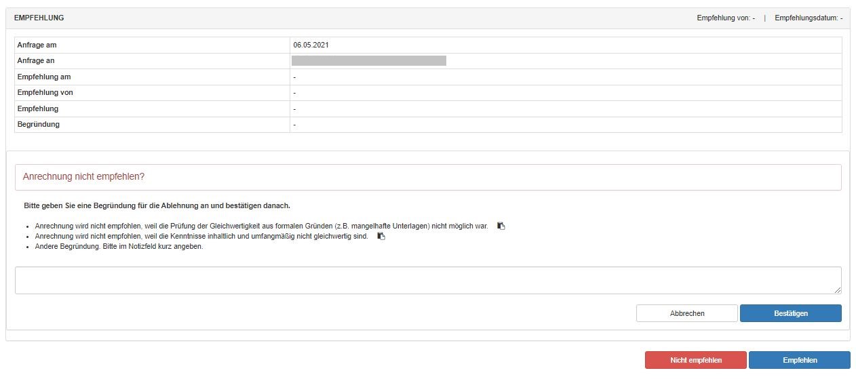Select the 'Anrechnung nicht empfehlen?' heading
Image resolution: width=856 pixels, height=379 pixels.
pos(83,177)
